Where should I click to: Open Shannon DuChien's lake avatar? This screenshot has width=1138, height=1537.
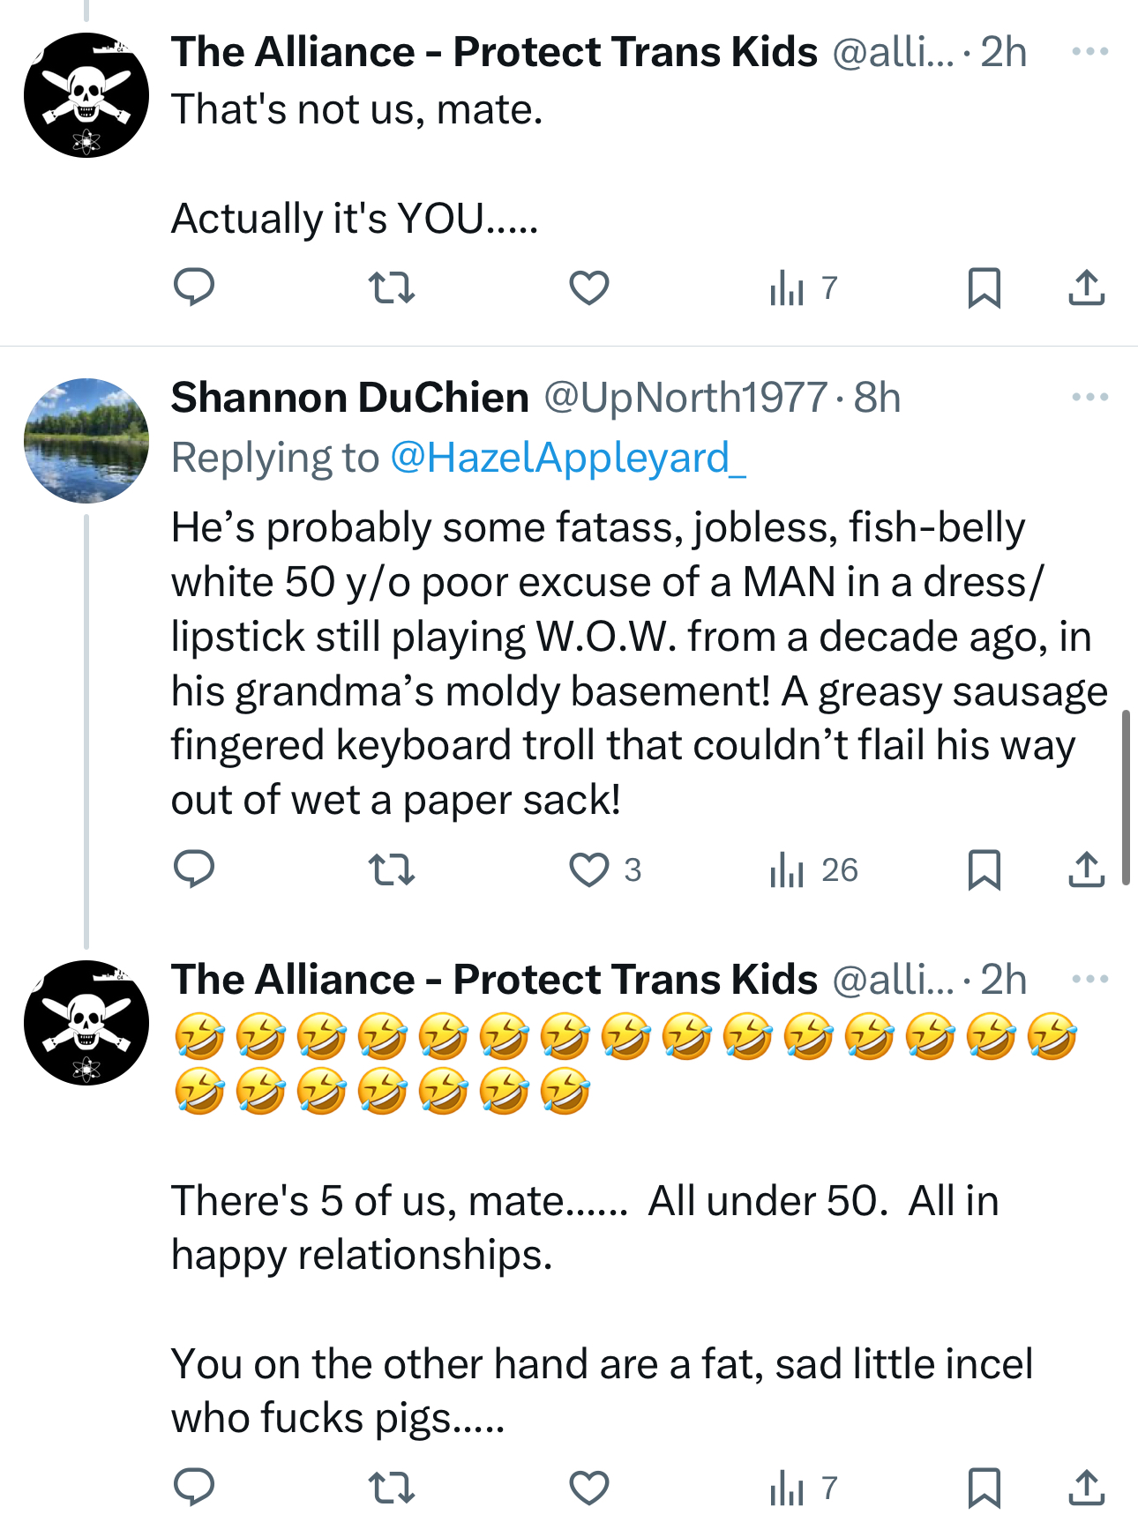click(86, 441)
